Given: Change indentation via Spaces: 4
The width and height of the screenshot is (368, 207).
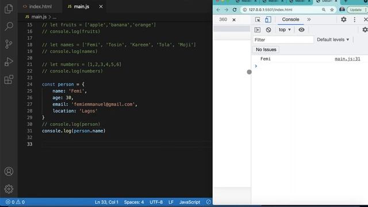Looking at the screenshot, I should pyautogui.click(x=134, y=202).
